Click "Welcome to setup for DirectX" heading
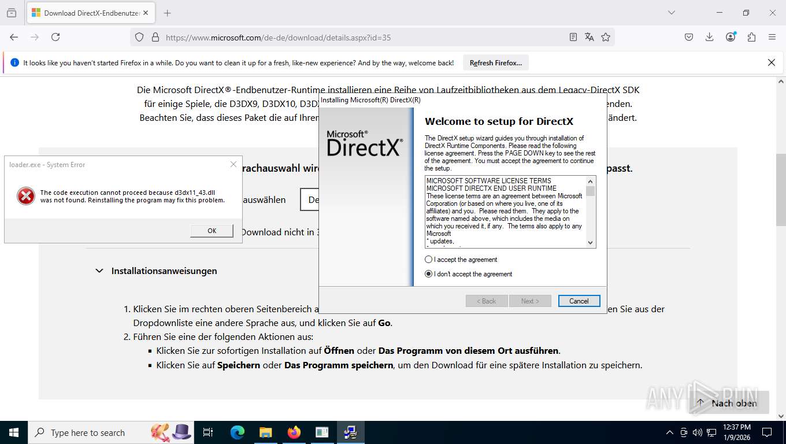786x444 pixels. click(499, 121)
